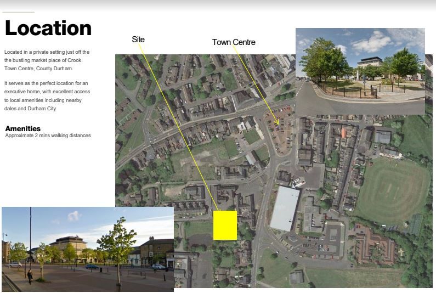Click the 'Town Centre' label
The height and width of the screenshot is (293, 436).
point(234,42)
